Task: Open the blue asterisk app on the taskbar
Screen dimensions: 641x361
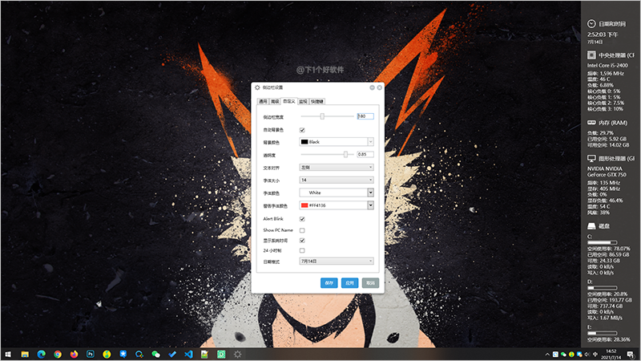Action: [123, 355]
